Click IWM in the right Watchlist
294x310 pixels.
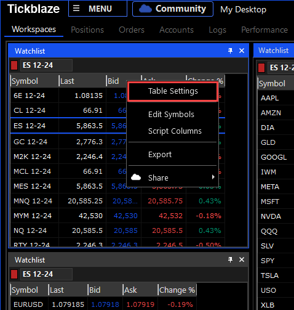(268, 172)
